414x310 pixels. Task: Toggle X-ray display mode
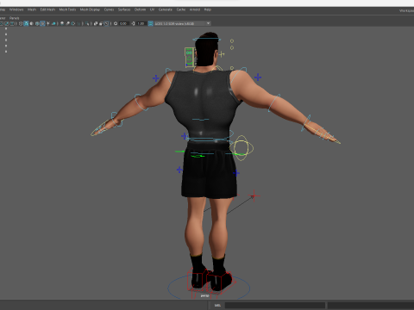[x=96, y=23]
